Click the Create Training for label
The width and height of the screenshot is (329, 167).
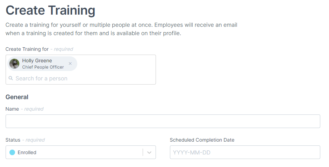(27, 49)
